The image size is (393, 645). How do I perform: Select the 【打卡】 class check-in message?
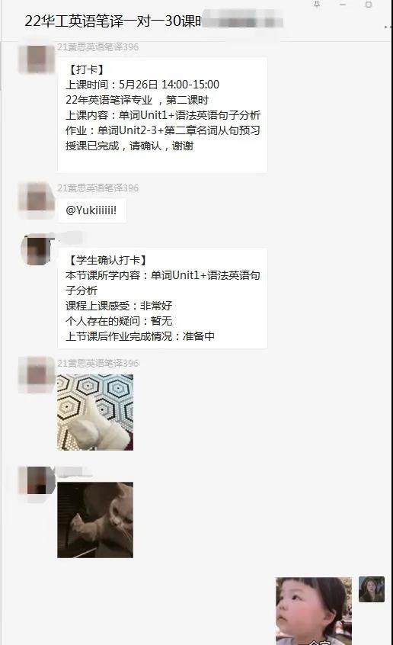tap(162, 115)
